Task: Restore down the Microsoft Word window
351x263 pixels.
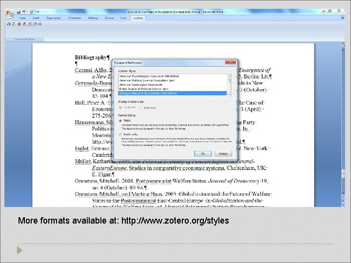Action: (330, 11)
